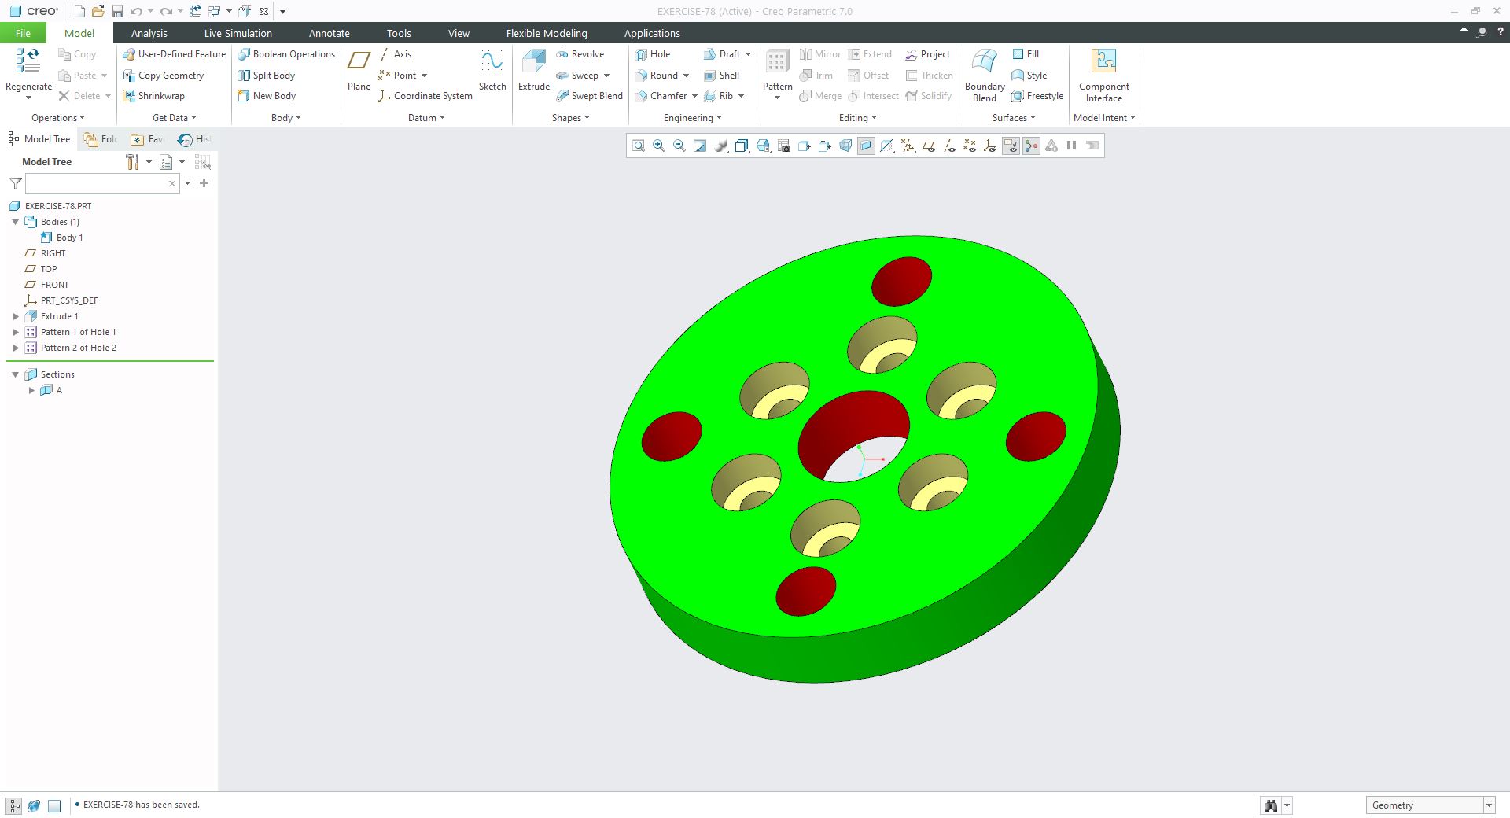Select the Revolve tool
Screen dimensions: 1510x818
pyautogui.click(x=580, y=54)
